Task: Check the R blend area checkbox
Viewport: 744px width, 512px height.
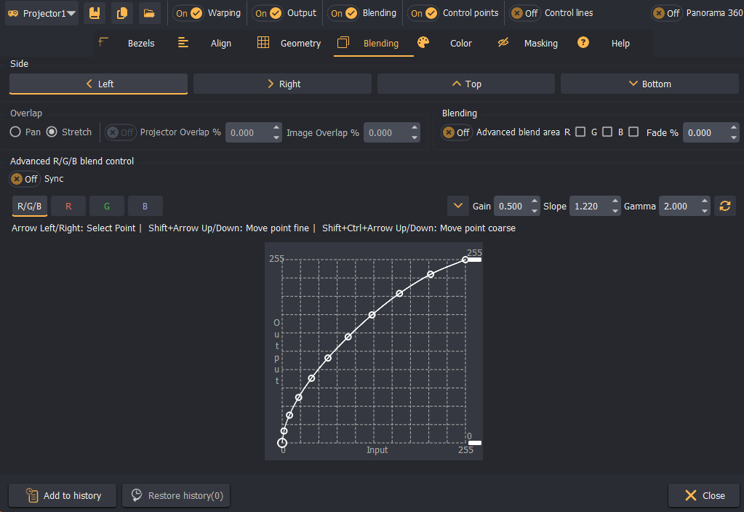Action: tap(580, 132)
